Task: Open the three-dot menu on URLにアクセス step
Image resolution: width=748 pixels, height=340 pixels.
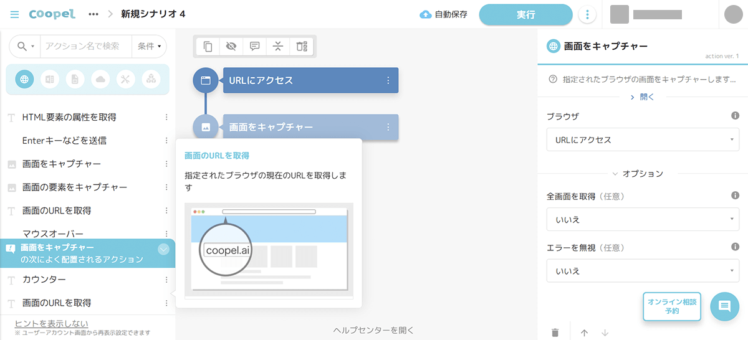Action: pos(388,80)
